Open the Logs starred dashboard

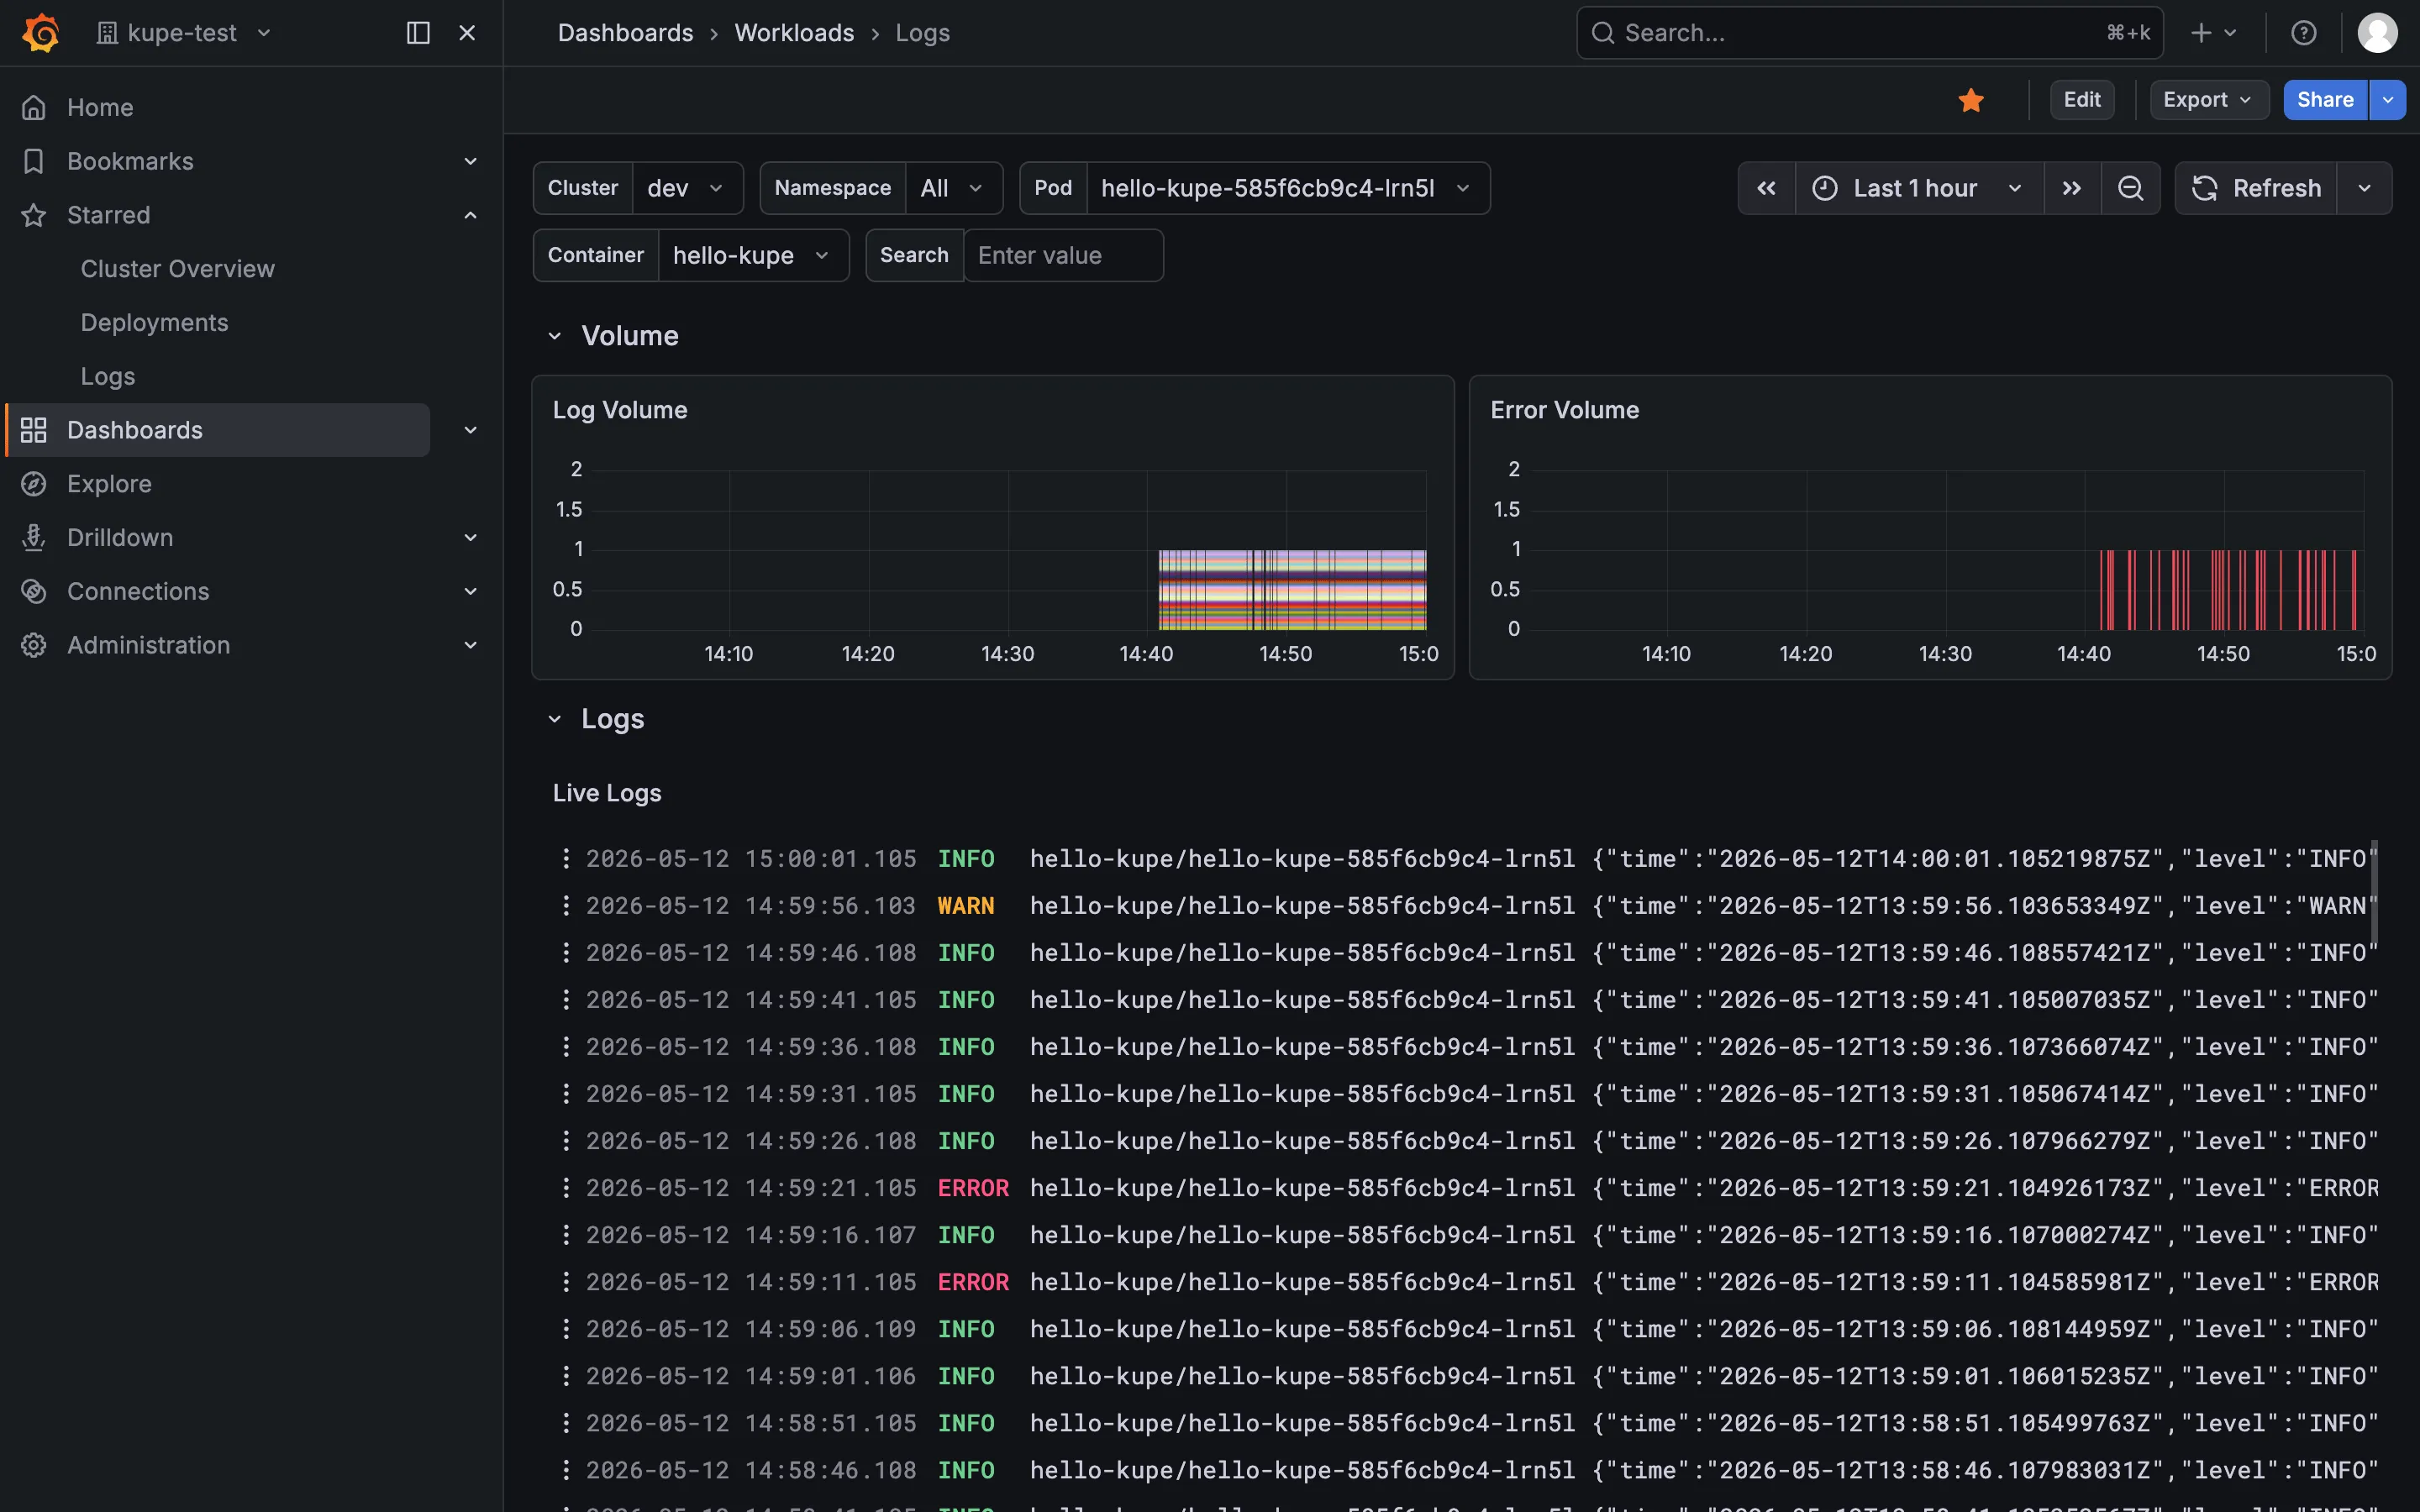click(108, 377)
